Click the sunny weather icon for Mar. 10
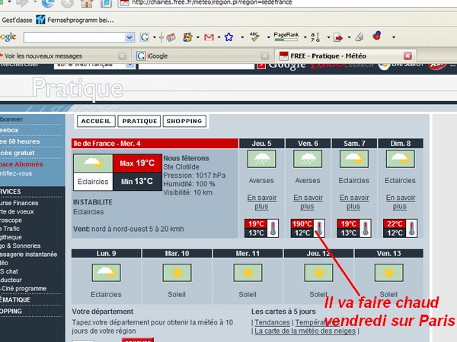Image resolution: width=457 pixels, height=342 pixels. pos(178,271)
